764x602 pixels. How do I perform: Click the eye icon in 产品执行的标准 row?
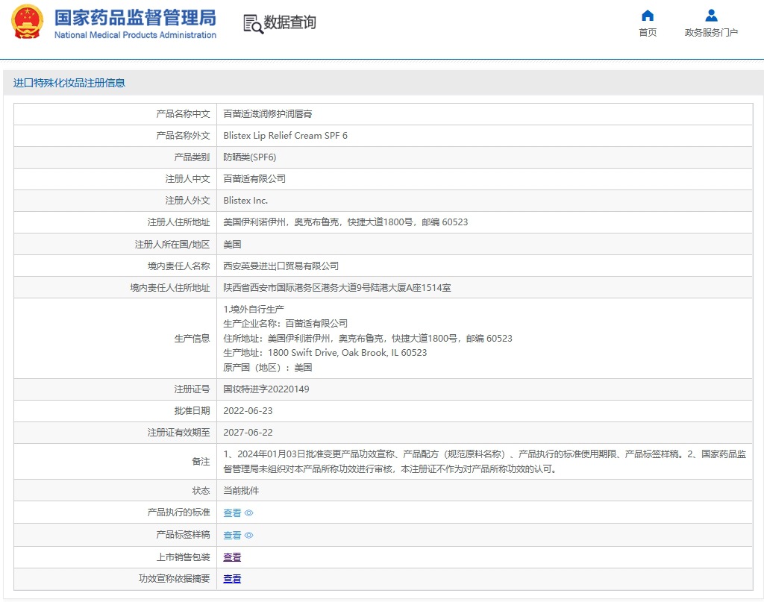tap(249, 513)
